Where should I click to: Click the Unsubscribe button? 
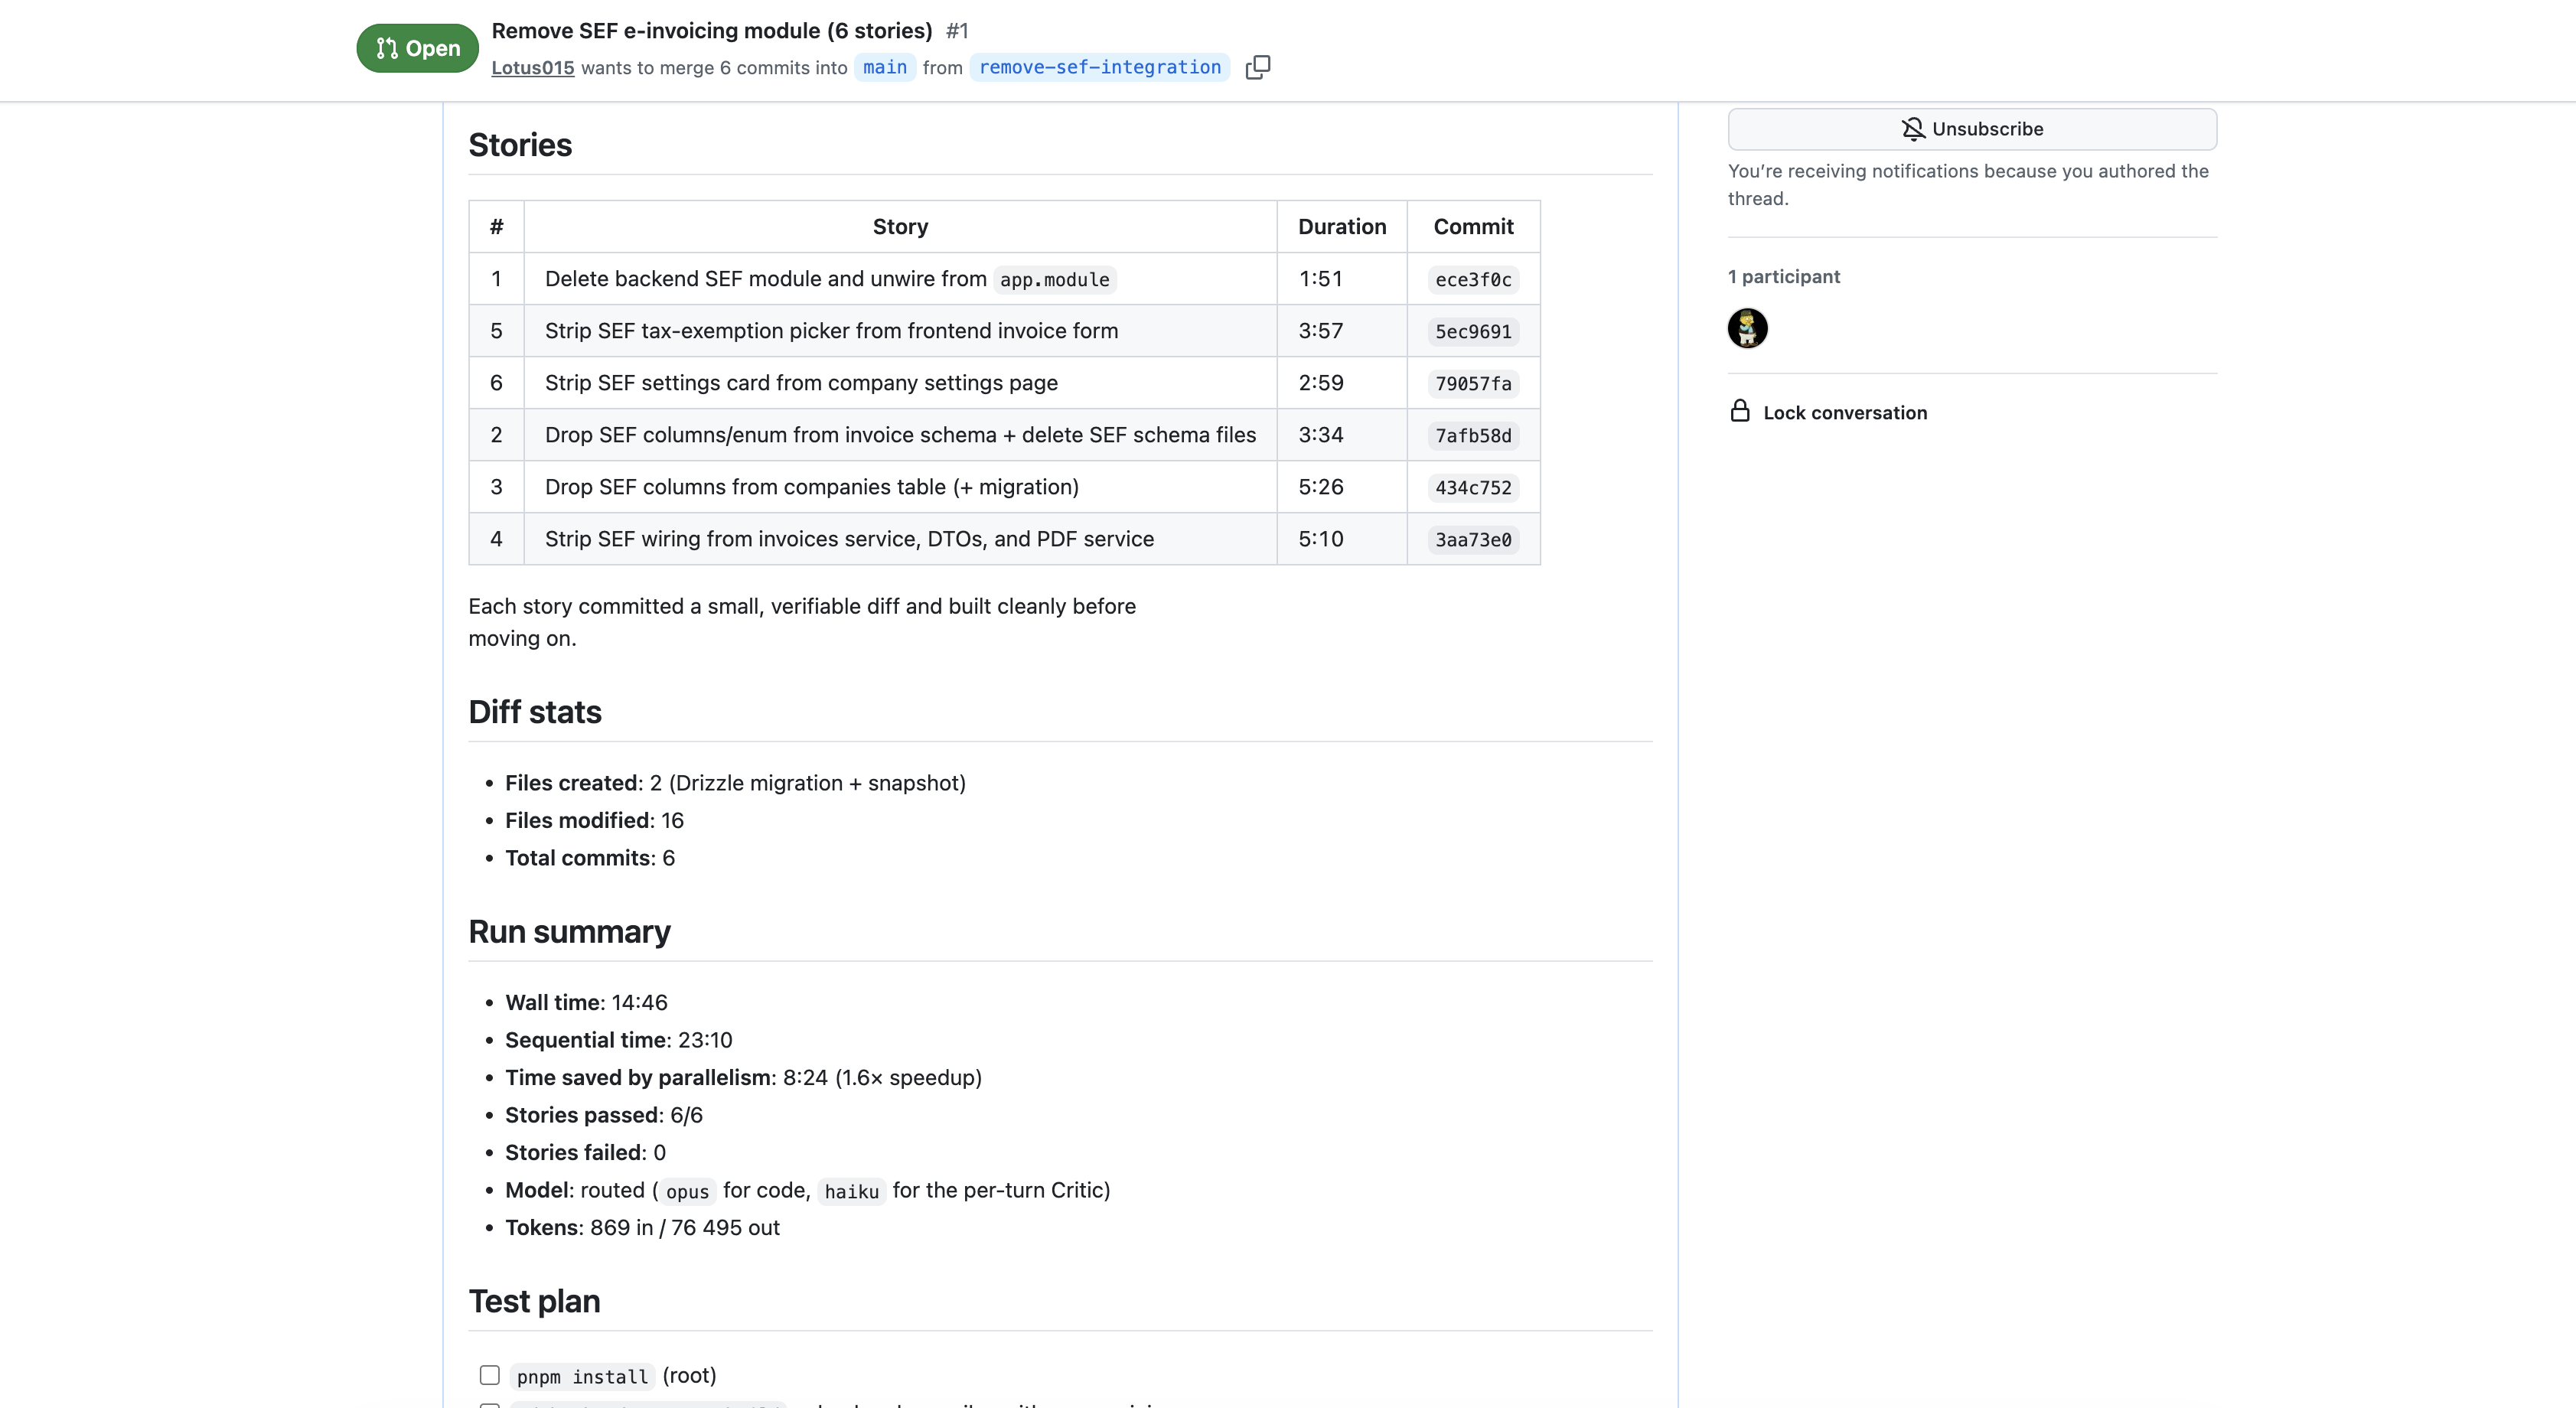(x=1971, y=129)
